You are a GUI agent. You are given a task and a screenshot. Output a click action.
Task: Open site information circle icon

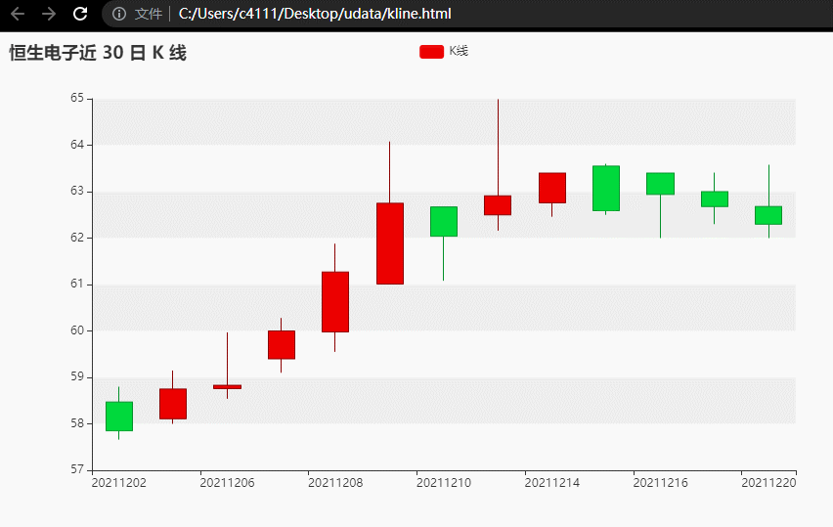119,14
